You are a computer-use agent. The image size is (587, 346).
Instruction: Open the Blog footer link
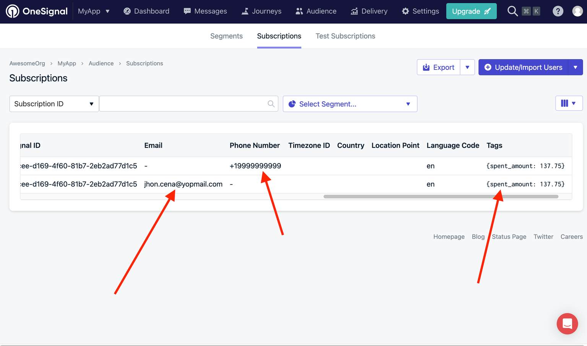point(478,237)
